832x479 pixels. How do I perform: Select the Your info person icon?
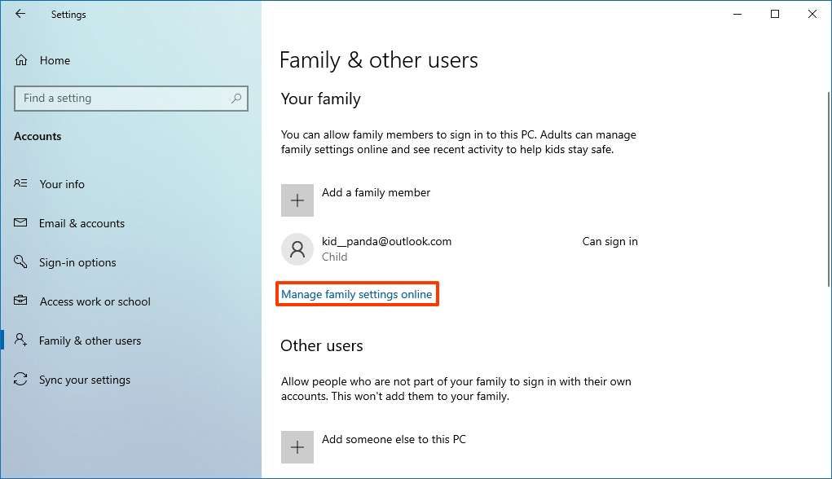pos(20,184)
